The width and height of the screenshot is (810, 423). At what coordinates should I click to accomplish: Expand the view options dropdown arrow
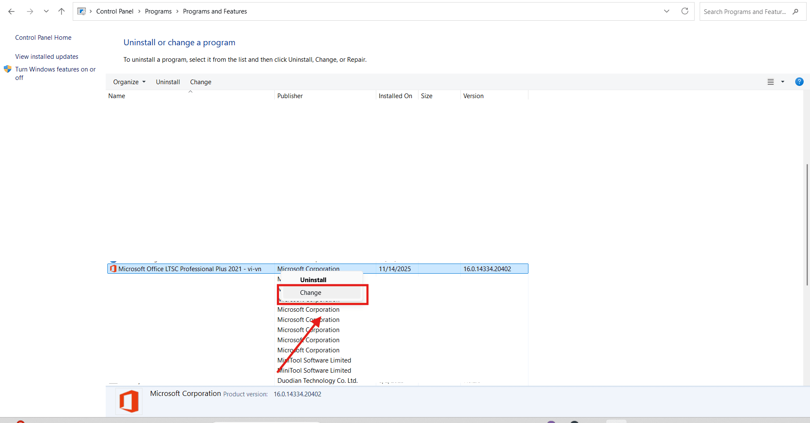tap(783, 82)
